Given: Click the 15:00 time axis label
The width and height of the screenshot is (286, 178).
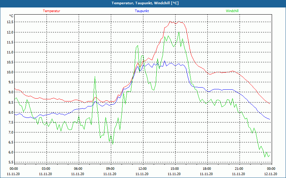Looking at the screenshot, I should [175, 169].
